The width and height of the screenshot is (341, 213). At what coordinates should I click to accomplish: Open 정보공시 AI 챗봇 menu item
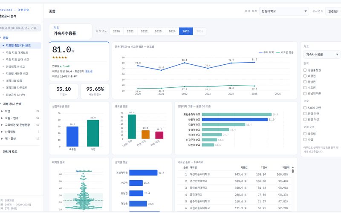pos(16,95)
